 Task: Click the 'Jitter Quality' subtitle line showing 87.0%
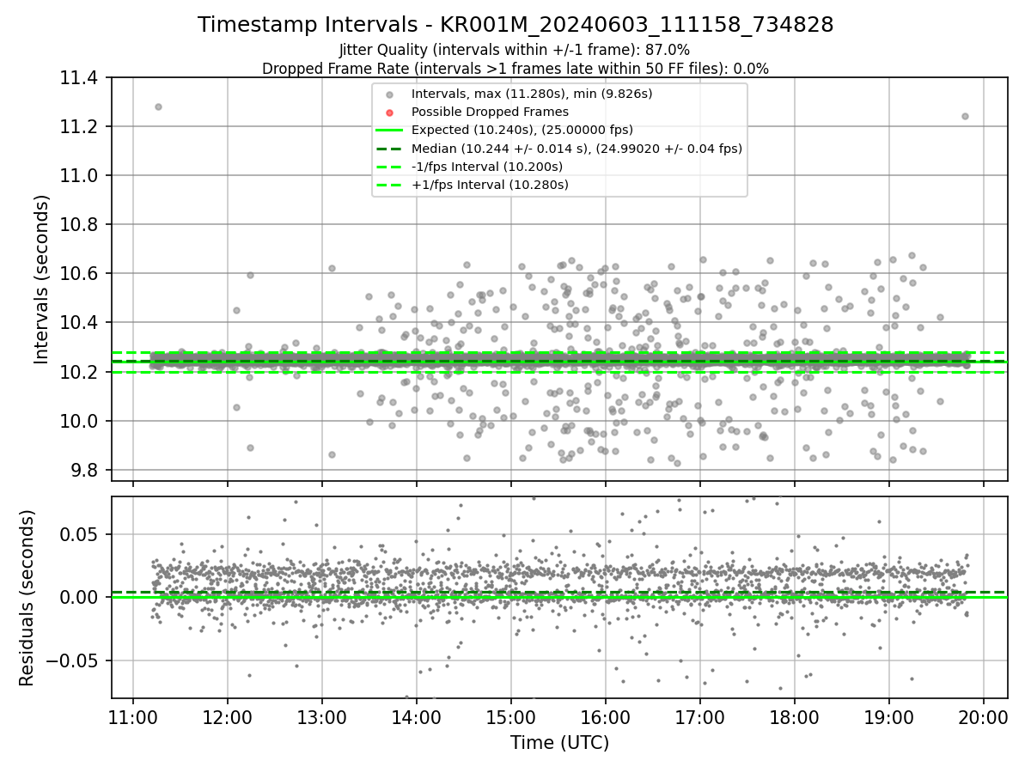(515, 50)
